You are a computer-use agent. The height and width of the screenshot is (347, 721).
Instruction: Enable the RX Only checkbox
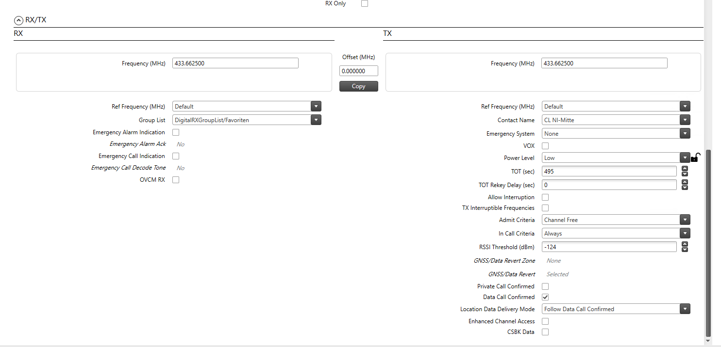(x=365, y=3)
